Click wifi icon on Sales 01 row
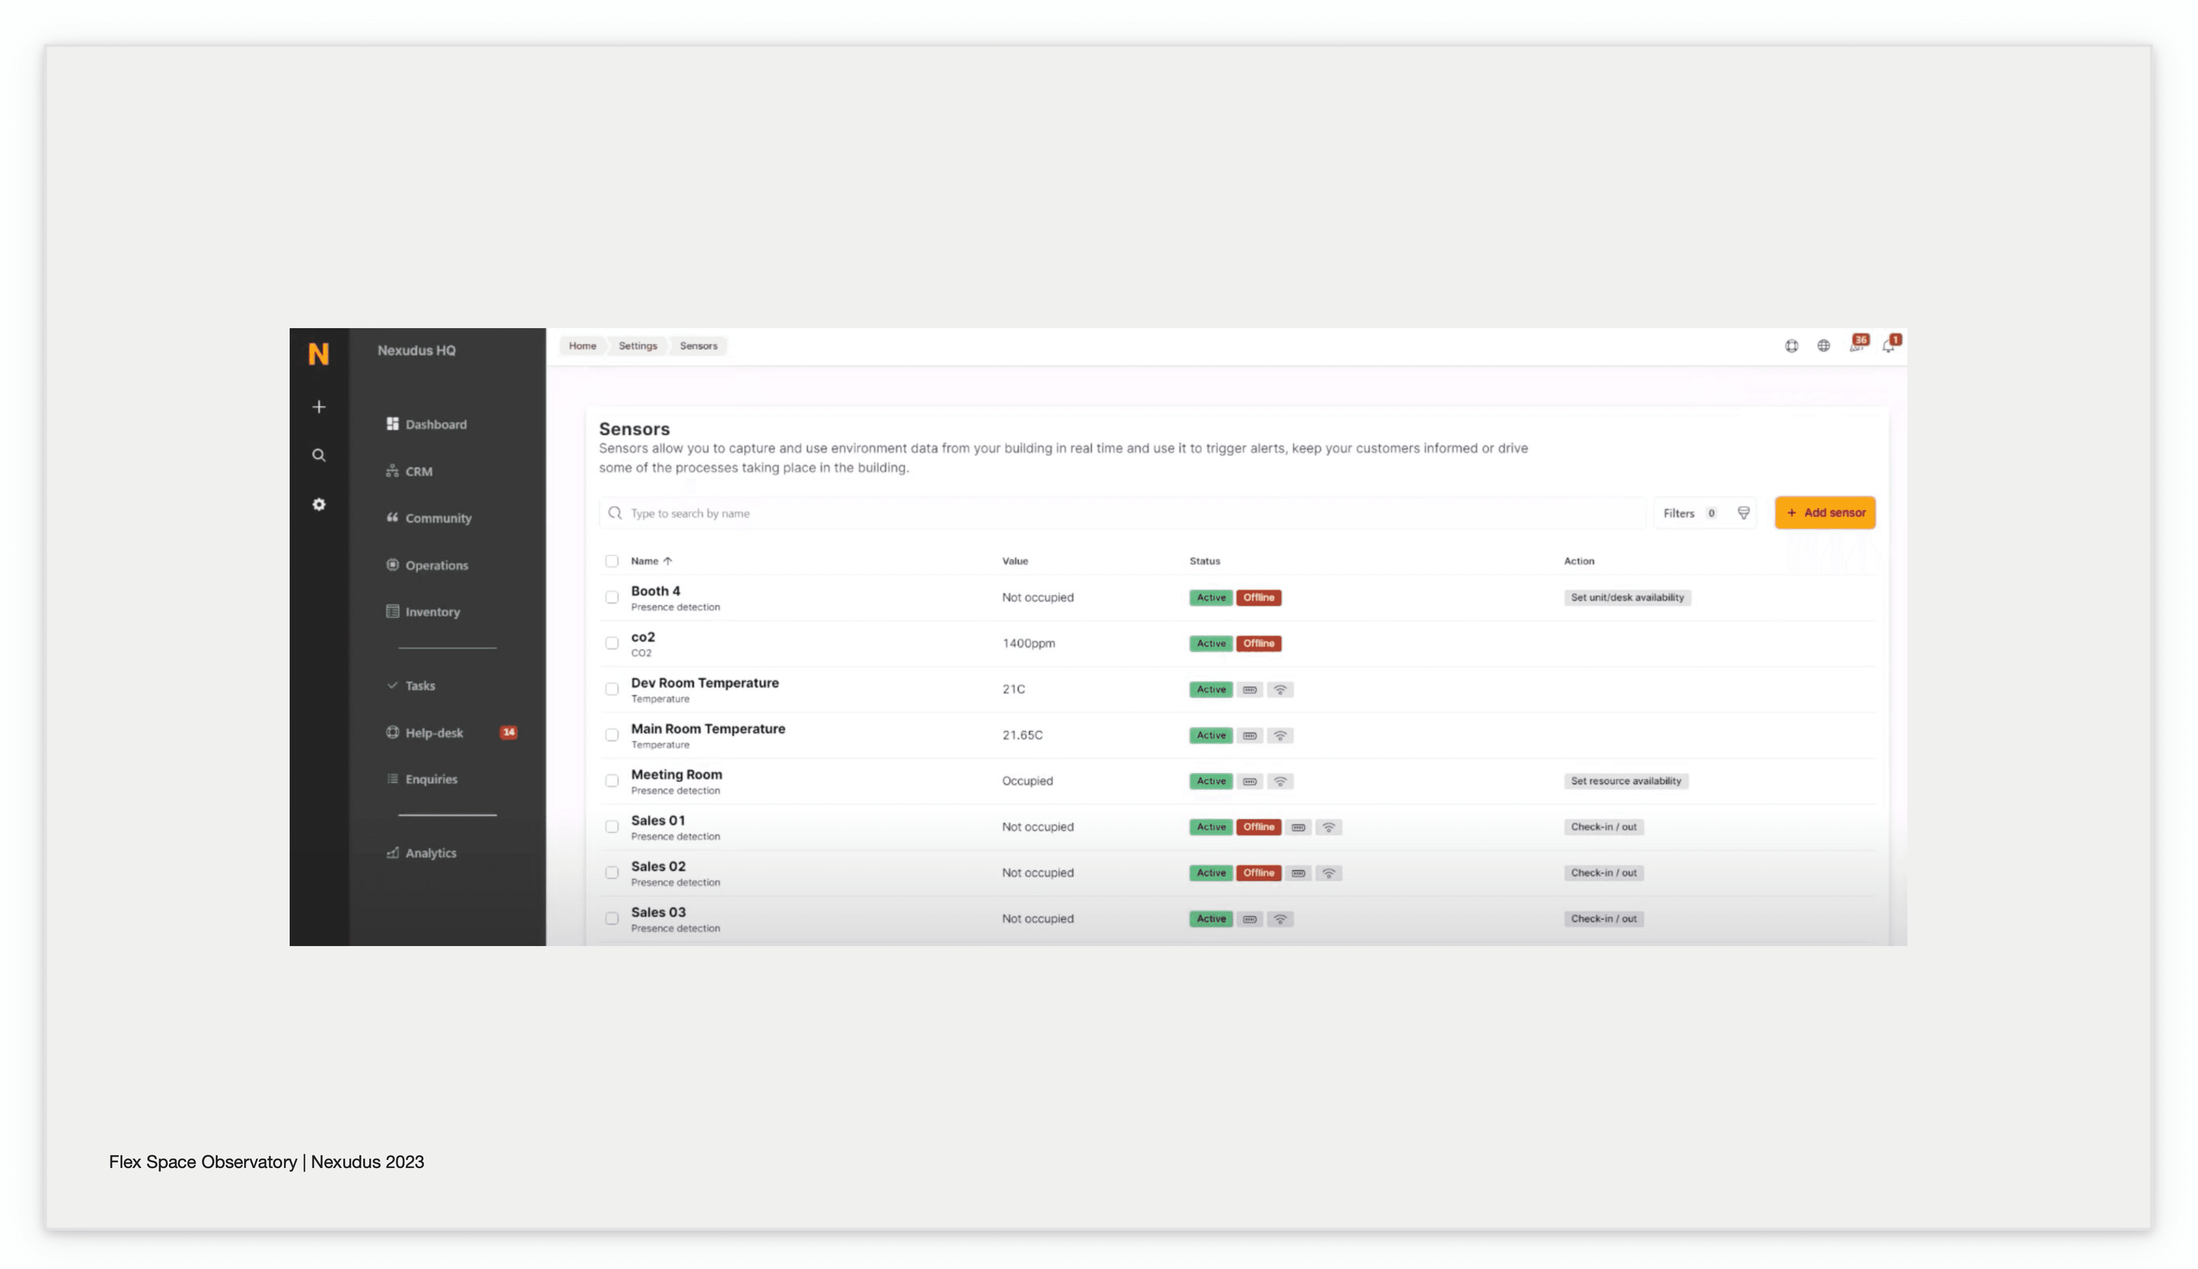 click(1328, 827)
